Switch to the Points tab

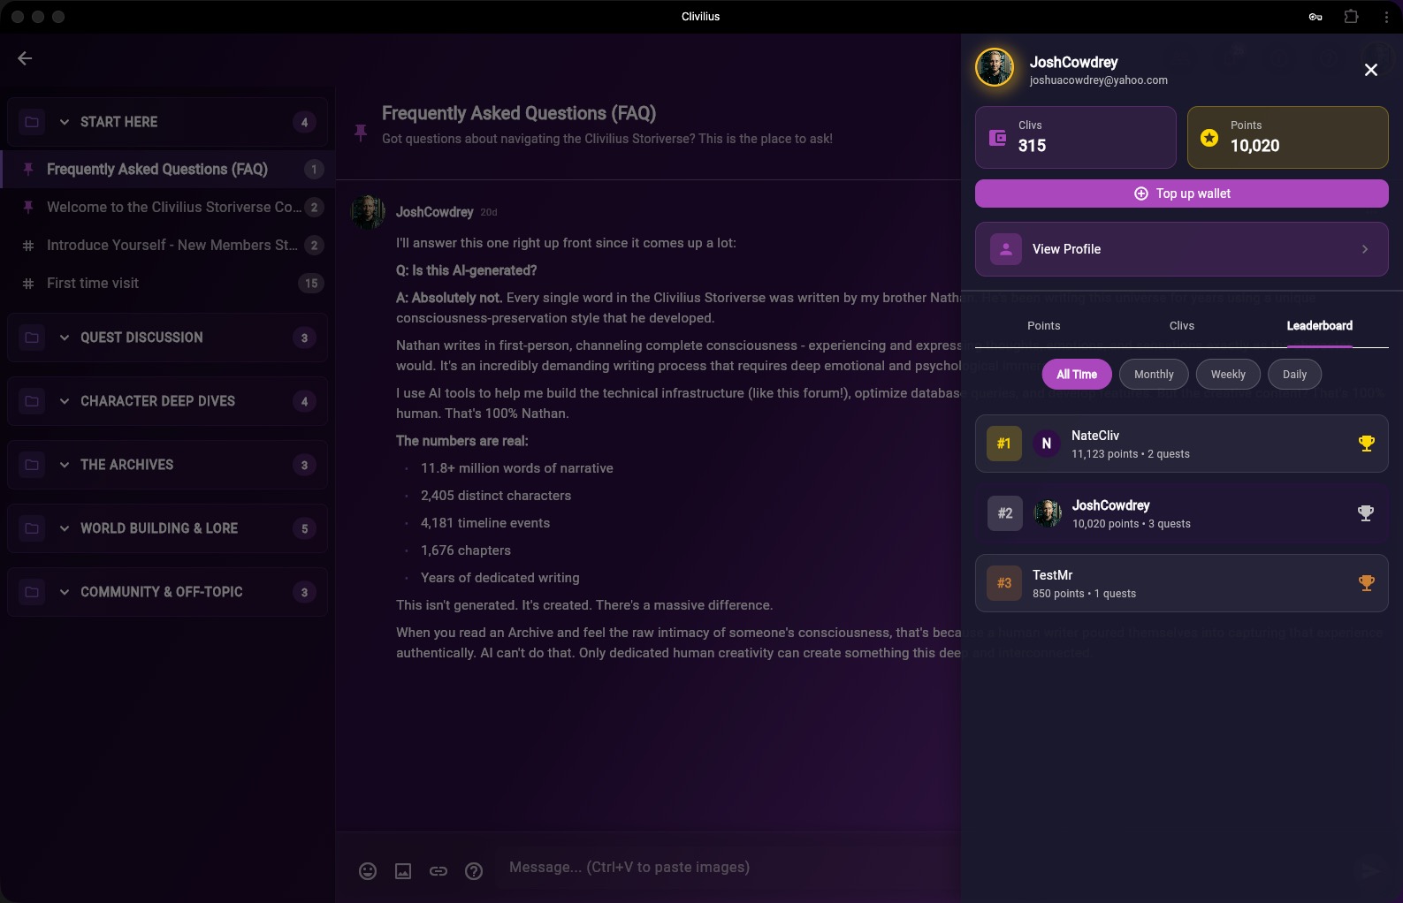pos(1043,326)
